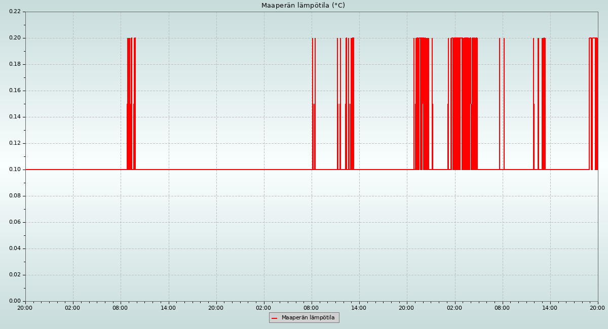Select the 0.18 y-axis value
608x329 pixels.
tap(15, 64)
